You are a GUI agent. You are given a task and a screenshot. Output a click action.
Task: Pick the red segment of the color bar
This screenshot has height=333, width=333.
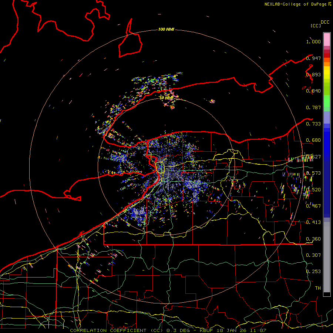point(327,55)
